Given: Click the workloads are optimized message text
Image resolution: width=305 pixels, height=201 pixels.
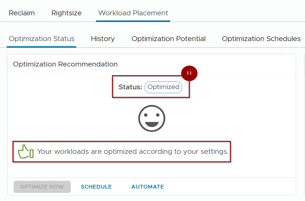Looking at the screenshot, I should coord(133,152).
